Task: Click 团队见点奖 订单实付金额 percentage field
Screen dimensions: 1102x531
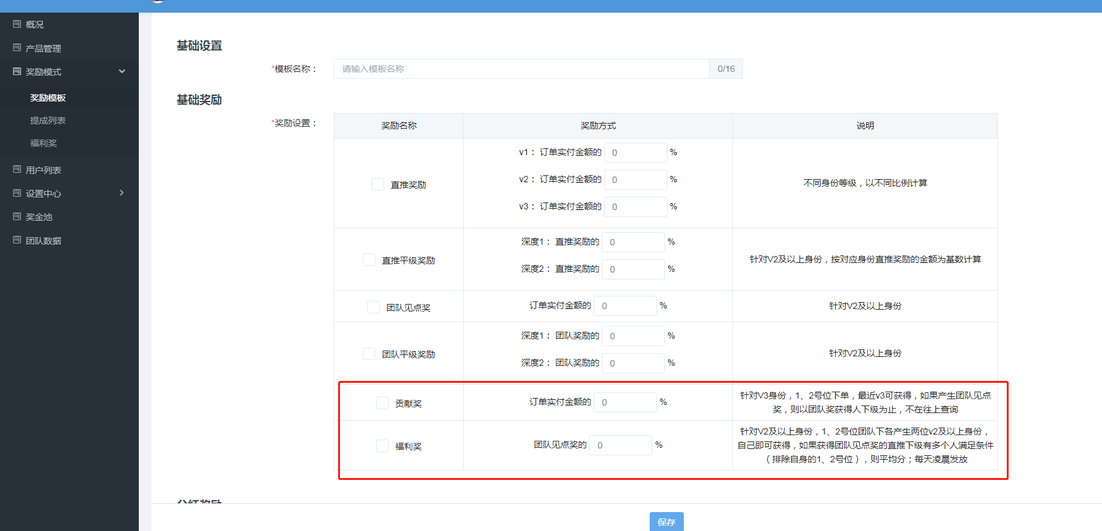Action: coord(625,306)
